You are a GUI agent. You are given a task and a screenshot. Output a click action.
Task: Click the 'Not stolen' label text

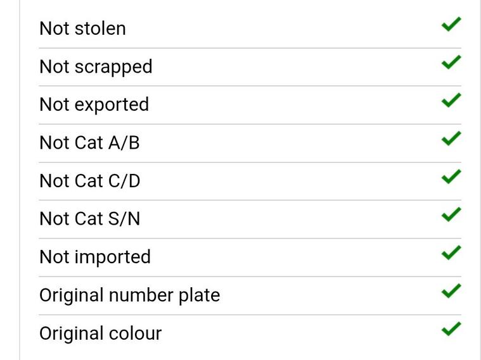click(82, 28)
